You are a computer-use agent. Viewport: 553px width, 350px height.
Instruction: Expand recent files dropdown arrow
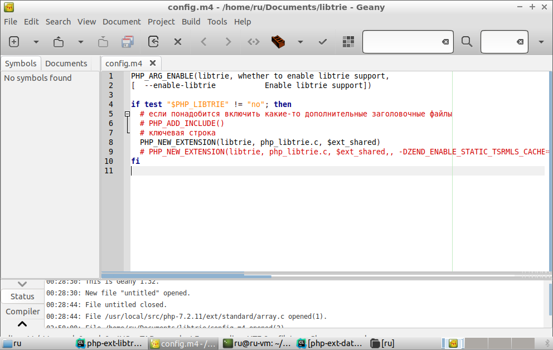pyautogui.click(x=81, y=42)
